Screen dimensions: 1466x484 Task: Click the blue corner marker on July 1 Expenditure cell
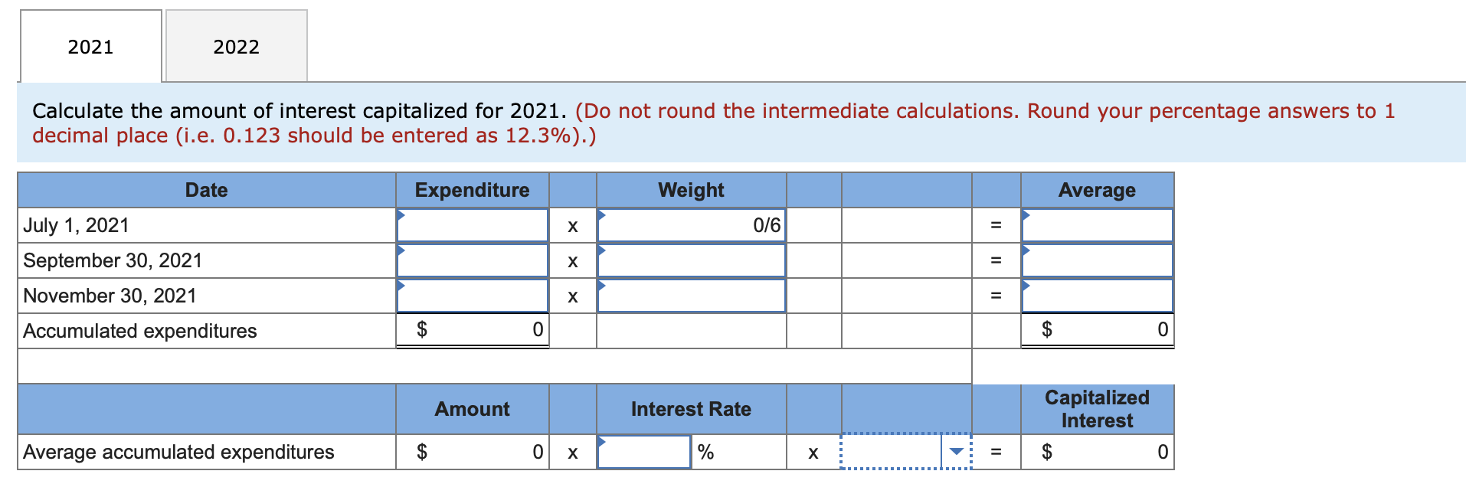pos(401,213)
